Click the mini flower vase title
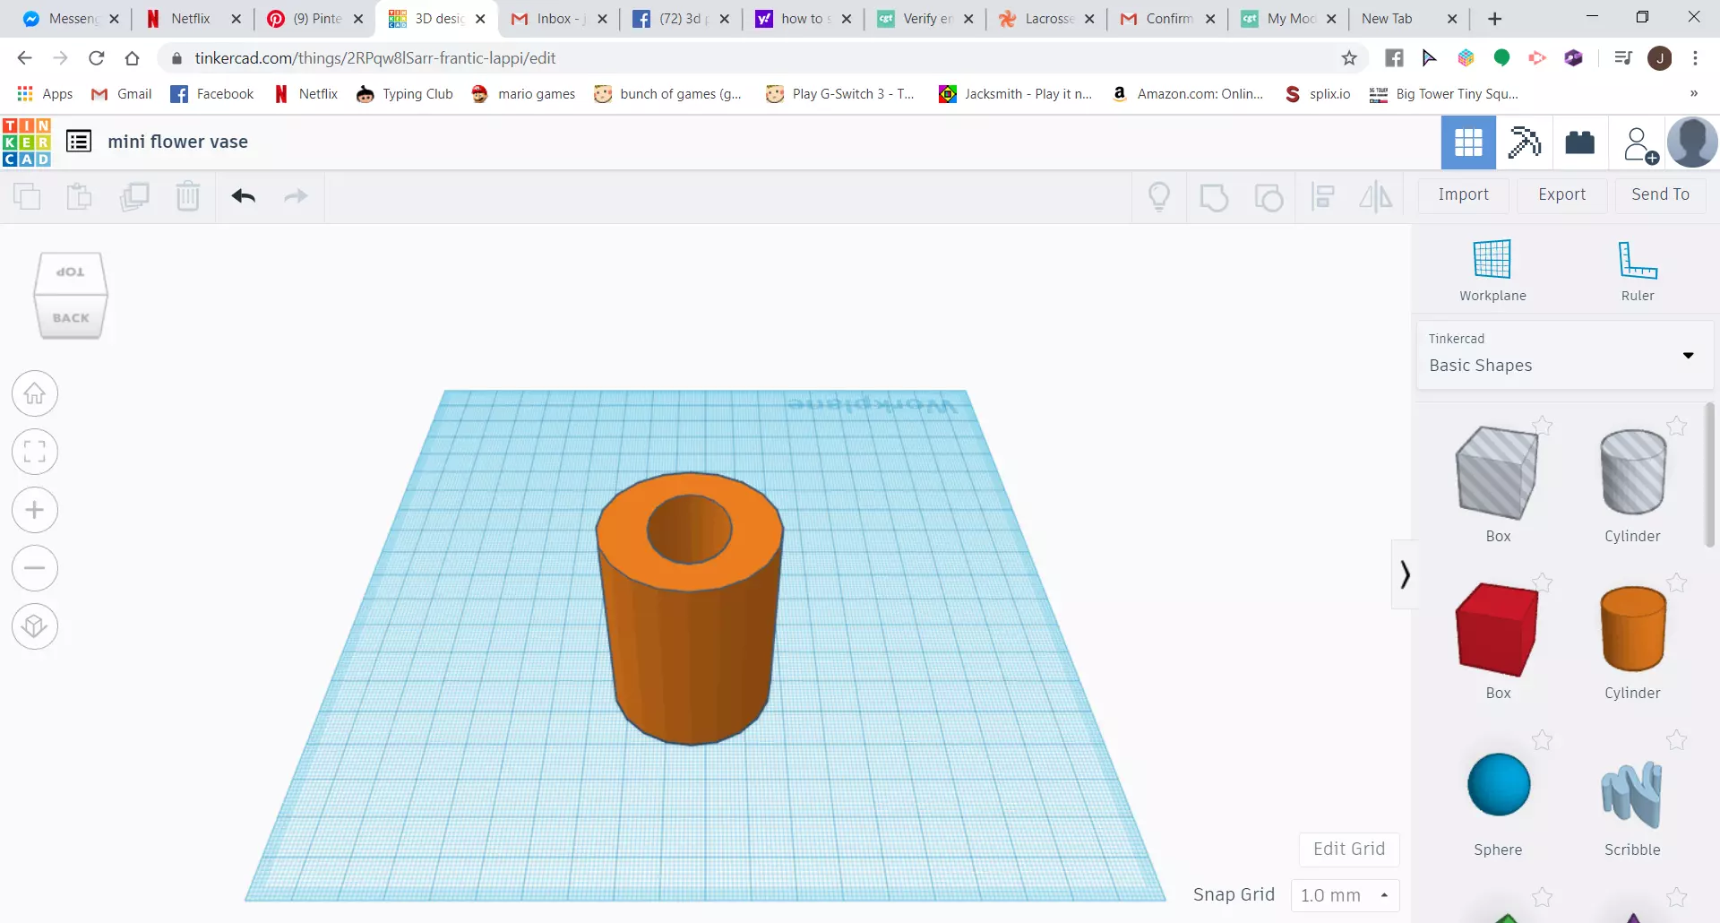 click(177, 142)
